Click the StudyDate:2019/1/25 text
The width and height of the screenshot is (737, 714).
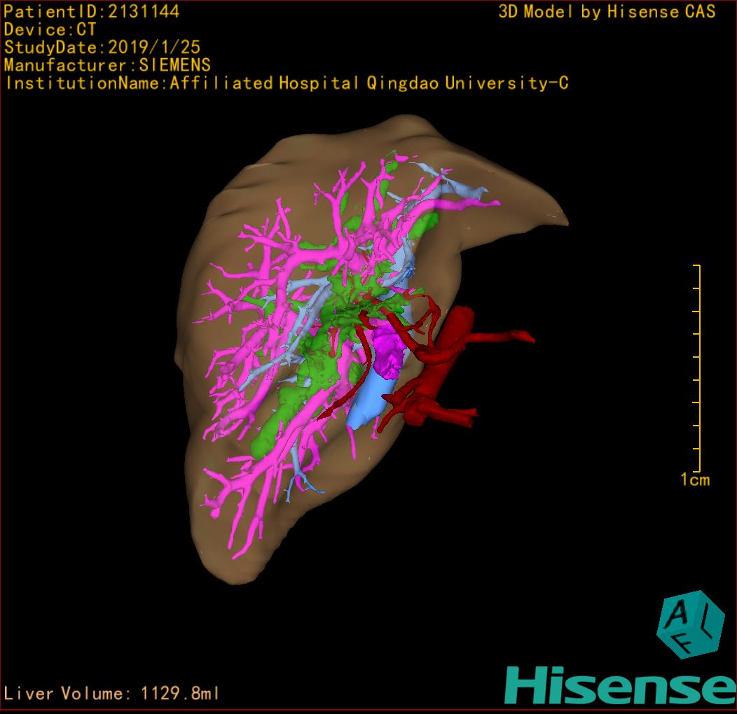[102, 48]
